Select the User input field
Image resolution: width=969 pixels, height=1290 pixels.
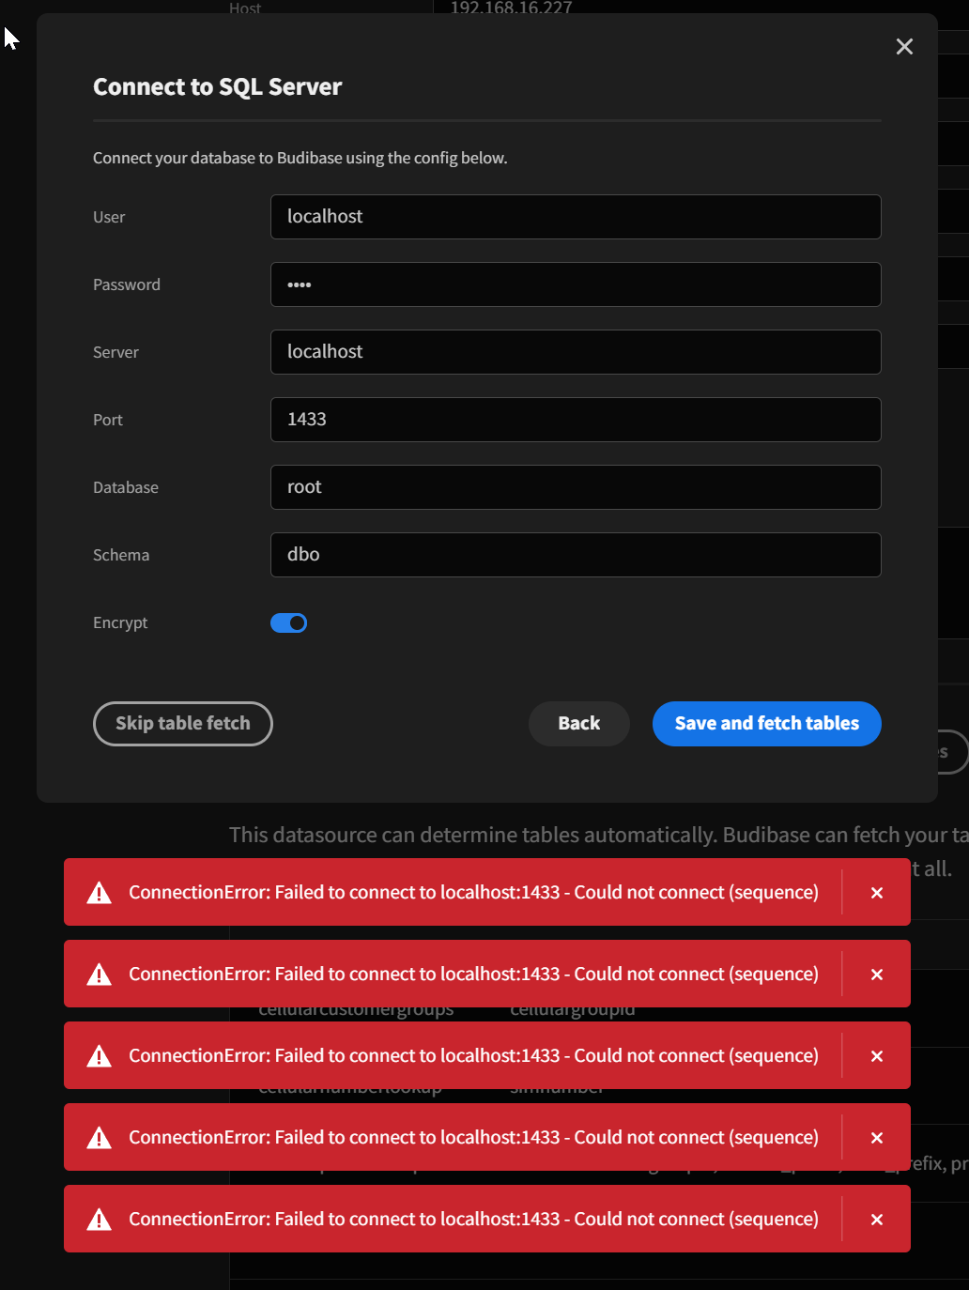pyautogui.click(x=576, y=217)
